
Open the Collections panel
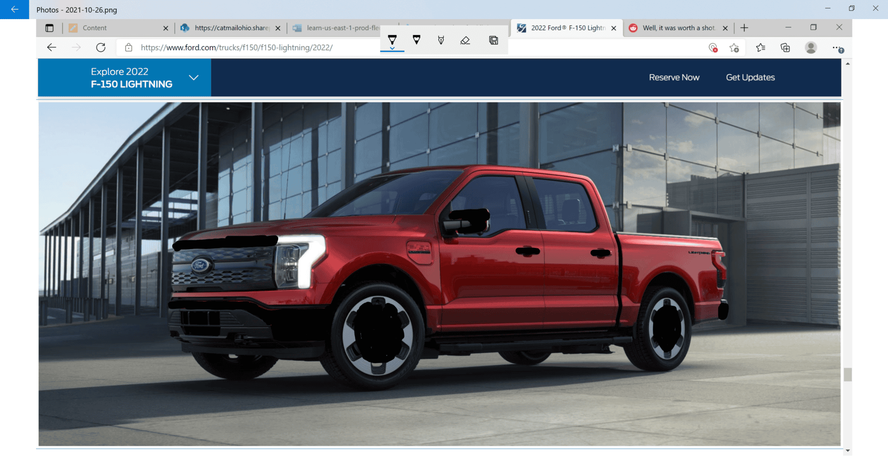pyautogui.click(x=785, y=48)
